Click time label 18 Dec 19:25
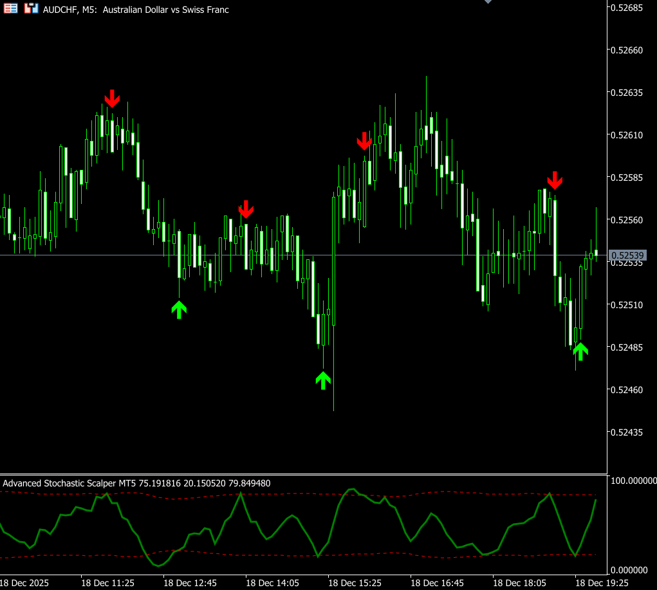This screenshot has height=590, width=657. (x=602, y=583)
